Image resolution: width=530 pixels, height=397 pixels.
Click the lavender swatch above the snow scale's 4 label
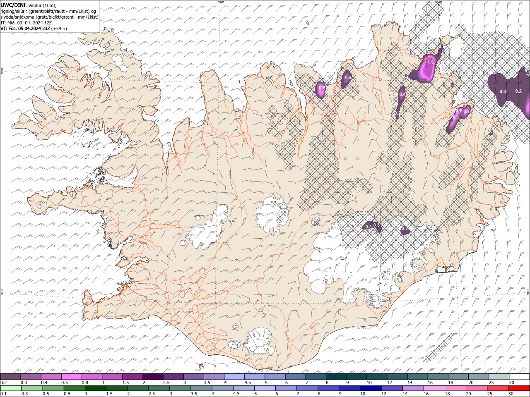point(234,377)
